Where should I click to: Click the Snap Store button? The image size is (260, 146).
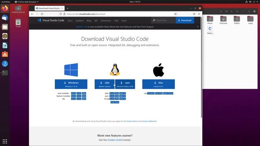click(x=115, y=102)
